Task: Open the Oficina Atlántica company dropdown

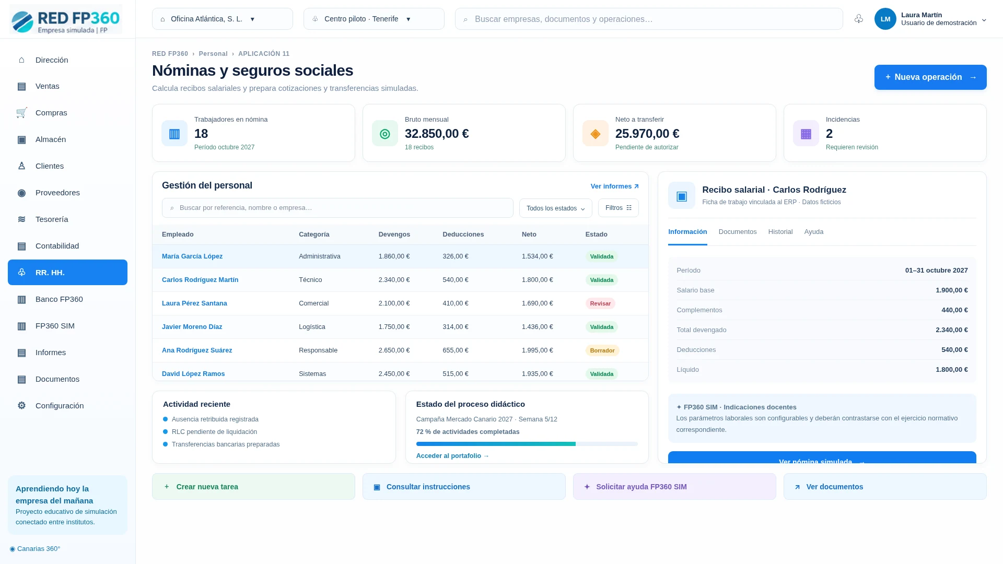Action: coord(223,19)
